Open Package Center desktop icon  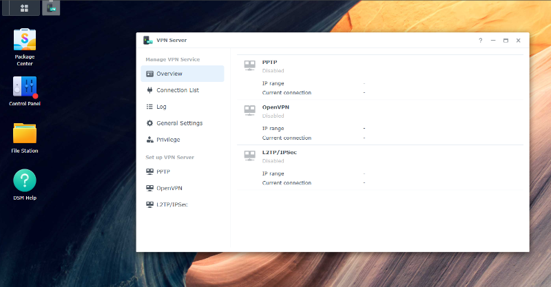(x=25, y=39)
